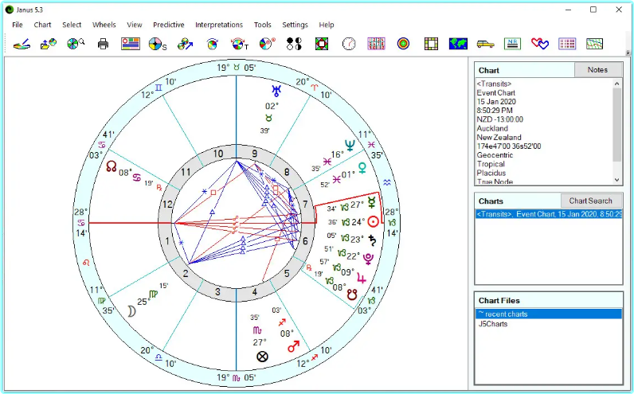Click the Notes button
The width and height of the screenshot is (634, 394).
(x=597, y=70)
